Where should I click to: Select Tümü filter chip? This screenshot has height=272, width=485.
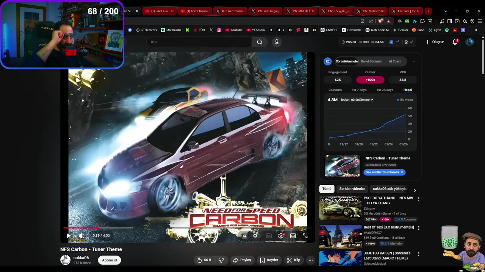tap(327, 189)
